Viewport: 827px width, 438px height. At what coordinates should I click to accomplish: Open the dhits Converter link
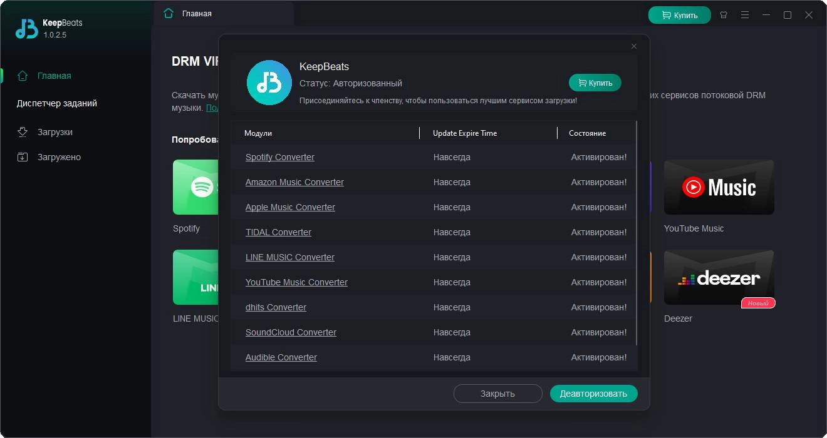tap(276, 307)
